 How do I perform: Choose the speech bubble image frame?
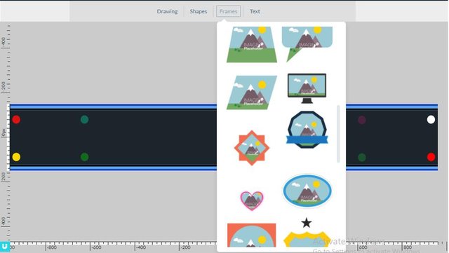(x=307, y=43)
